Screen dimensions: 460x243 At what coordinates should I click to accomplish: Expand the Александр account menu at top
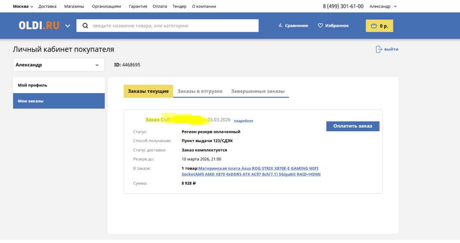[x=383, y=6]
